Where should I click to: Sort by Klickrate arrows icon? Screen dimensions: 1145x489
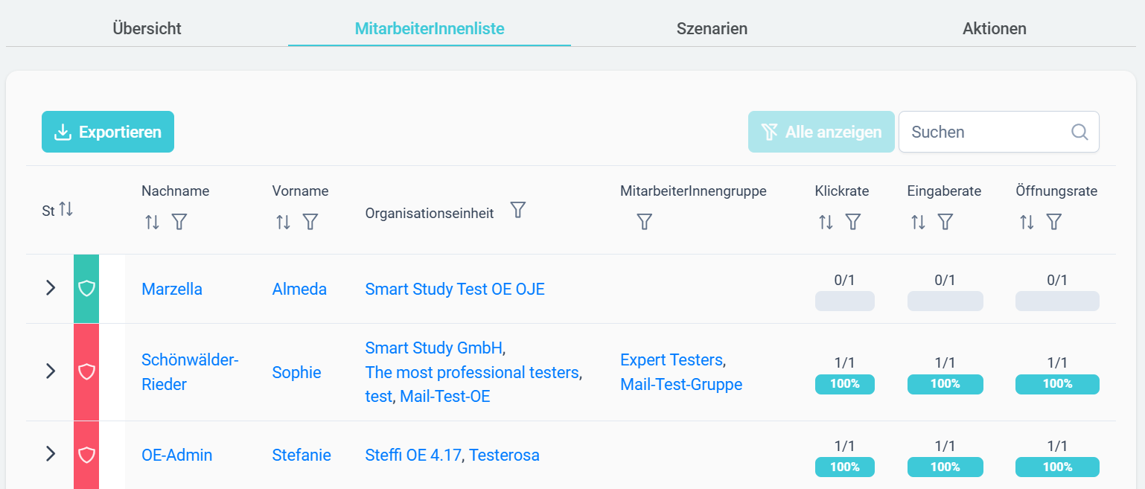(826, 222)
